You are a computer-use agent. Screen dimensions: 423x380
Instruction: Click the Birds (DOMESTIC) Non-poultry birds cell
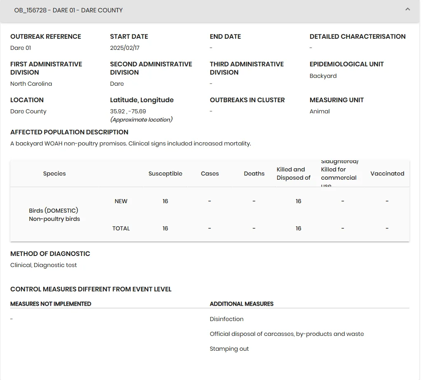coord(54,215)
